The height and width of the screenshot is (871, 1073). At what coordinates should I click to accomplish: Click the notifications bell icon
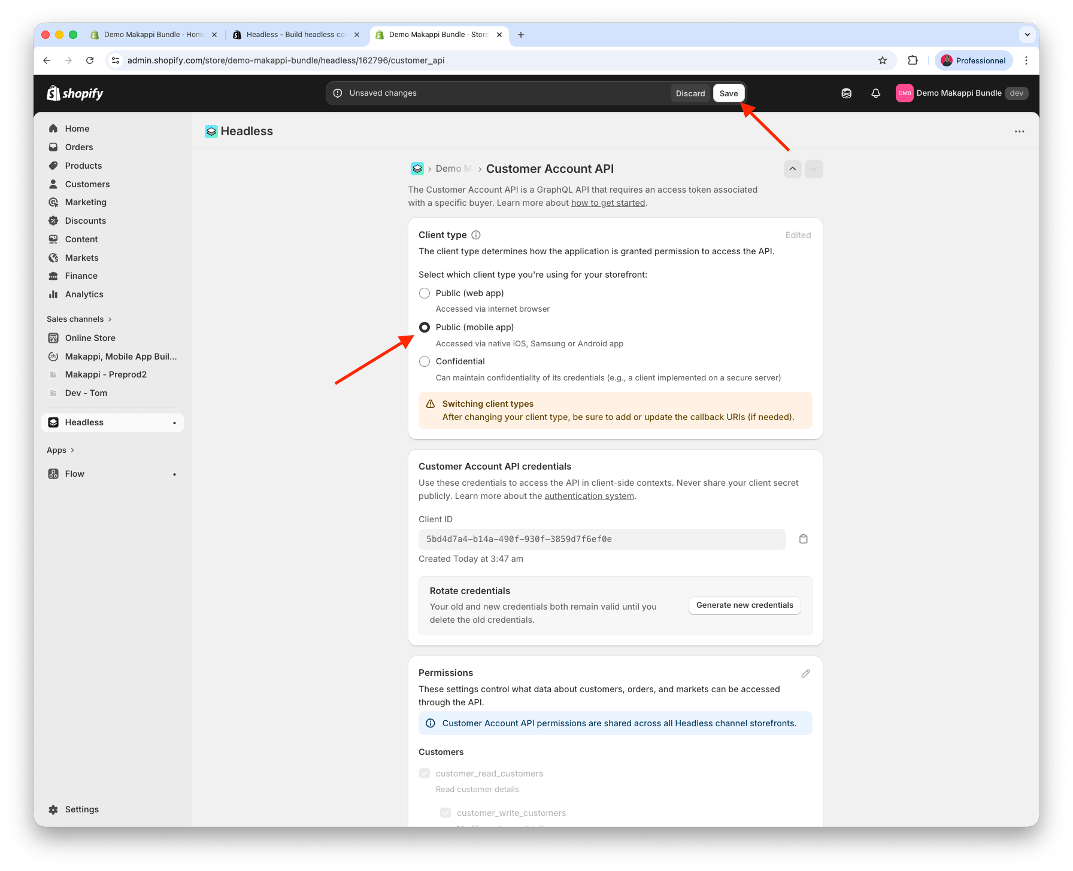click(875, 93)
